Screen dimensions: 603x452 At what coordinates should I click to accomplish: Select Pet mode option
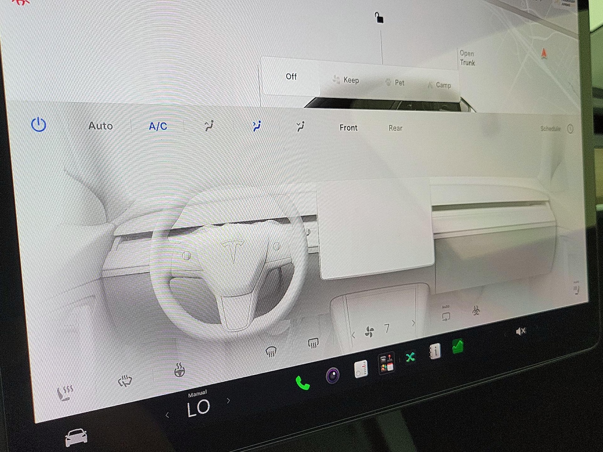(395, 82)
